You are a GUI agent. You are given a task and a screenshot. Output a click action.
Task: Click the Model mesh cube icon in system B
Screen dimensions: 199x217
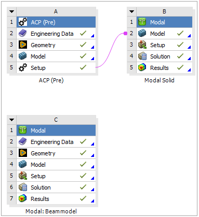[142, 33]
